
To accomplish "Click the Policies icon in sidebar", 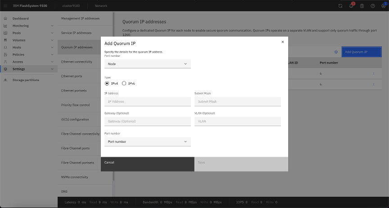I will click(5, 54).
